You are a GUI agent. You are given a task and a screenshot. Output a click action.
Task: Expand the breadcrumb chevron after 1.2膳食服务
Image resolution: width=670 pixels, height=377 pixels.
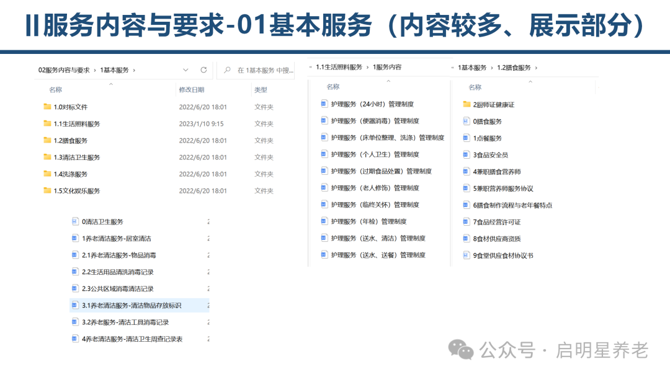coord(537,68)
